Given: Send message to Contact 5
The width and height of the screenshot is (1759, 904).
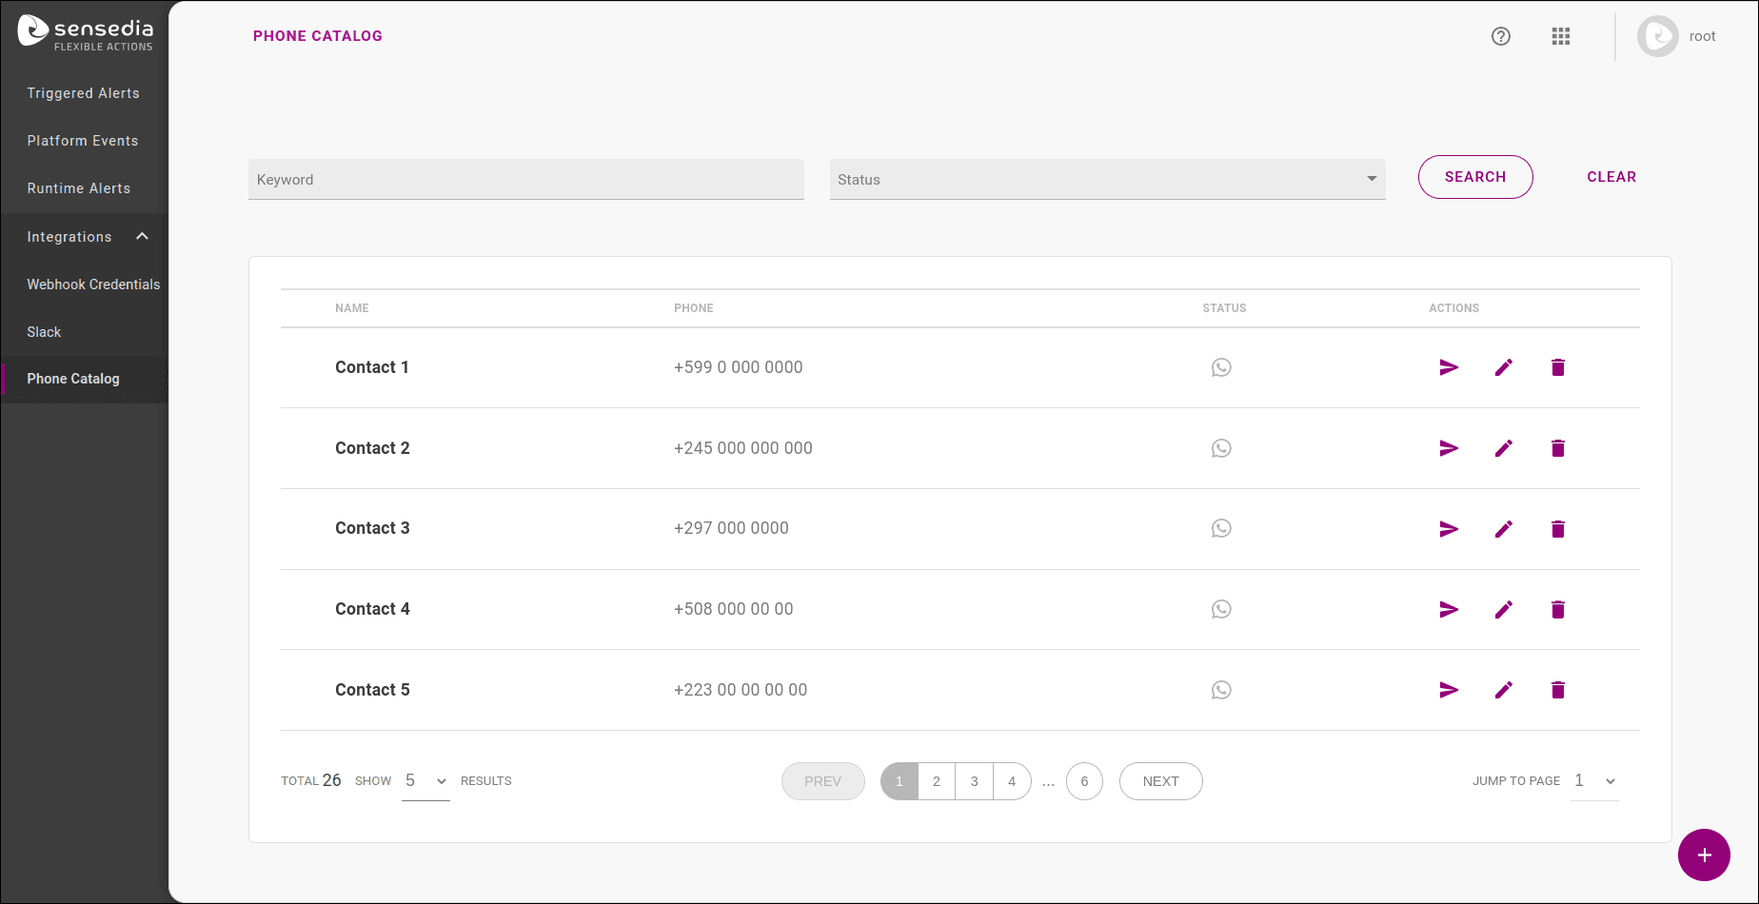Looking at the screenshot, I should click(1448, 690).
